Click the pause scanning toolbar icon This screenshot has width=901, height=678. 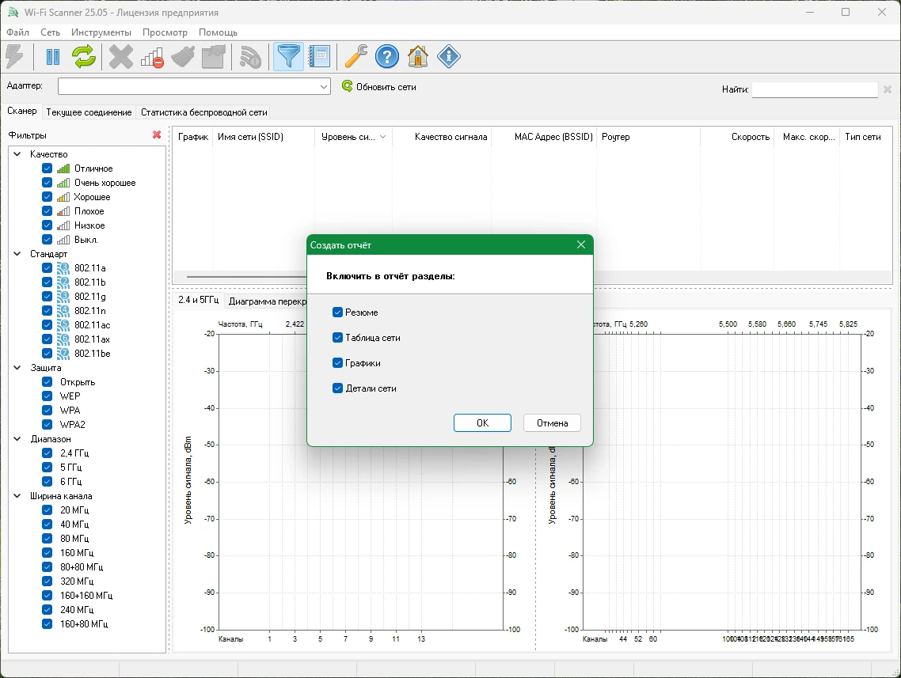coord(53,57)
